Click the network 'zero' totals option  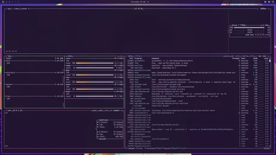[107, 111]
